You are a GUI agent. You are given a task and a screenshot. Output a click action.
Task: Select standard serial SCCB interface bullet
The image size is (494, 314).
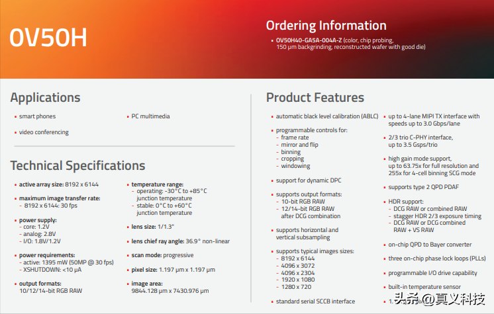tap(315, 301)
